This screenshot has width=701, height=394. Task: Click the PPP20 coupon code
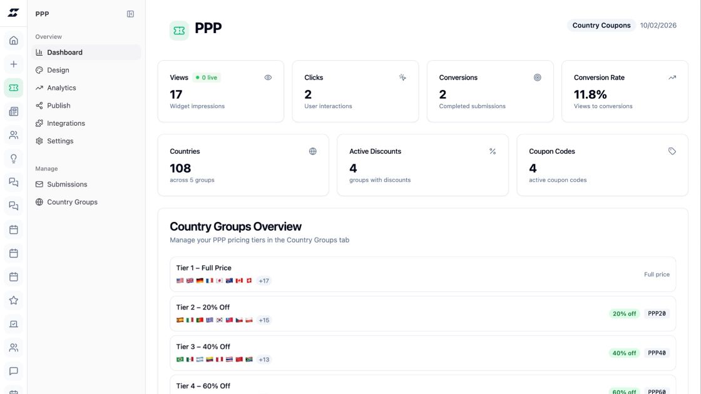pyautogui.click(x=657, y=313)
